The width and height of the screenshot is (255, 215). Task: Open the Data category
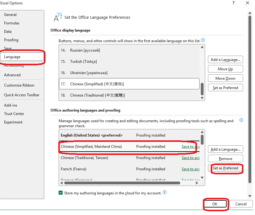pyautogui.click(x=22, y=32)
